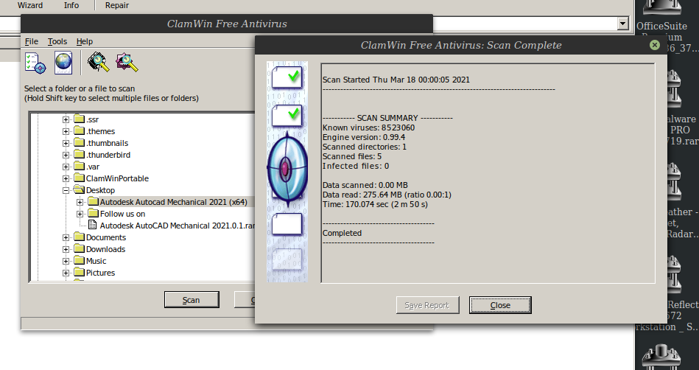The image size is (699, 370).
Task: Open the Repair menu in background window
Action: click(117, 5)
